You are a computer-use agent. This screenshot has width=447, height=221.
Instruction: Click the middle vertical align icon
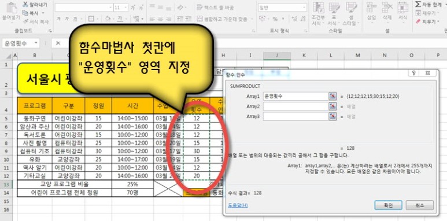[160, 7]
